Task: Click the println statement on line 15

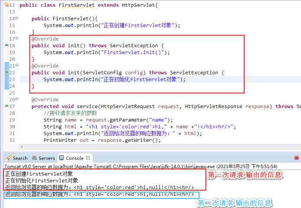Action: 112,26
